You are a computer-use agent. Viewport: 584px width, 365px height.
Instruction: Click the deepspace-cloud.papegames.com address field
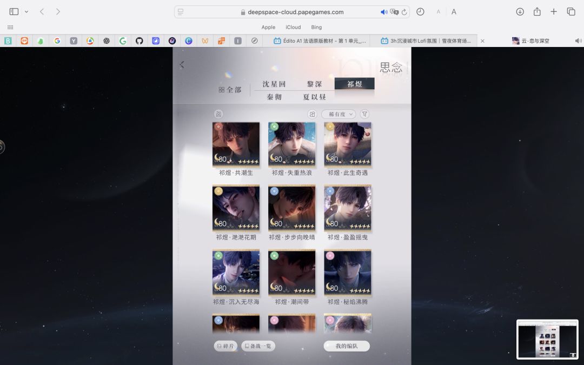[x=292, y=12]
